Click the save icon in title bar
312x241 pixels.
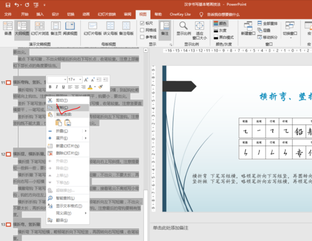8,5
